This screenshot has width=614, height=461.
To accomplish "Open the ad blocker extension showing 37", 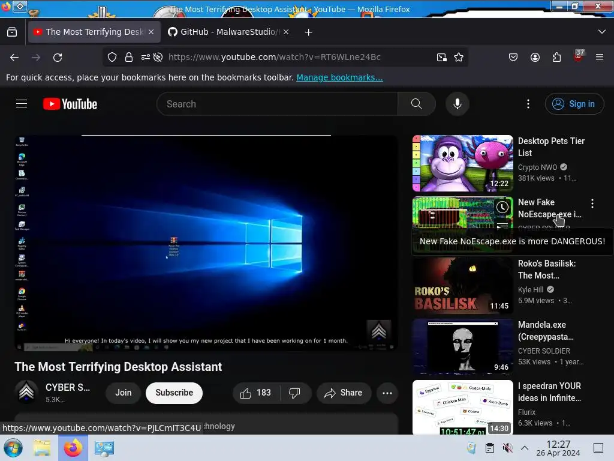I will 578,56.
